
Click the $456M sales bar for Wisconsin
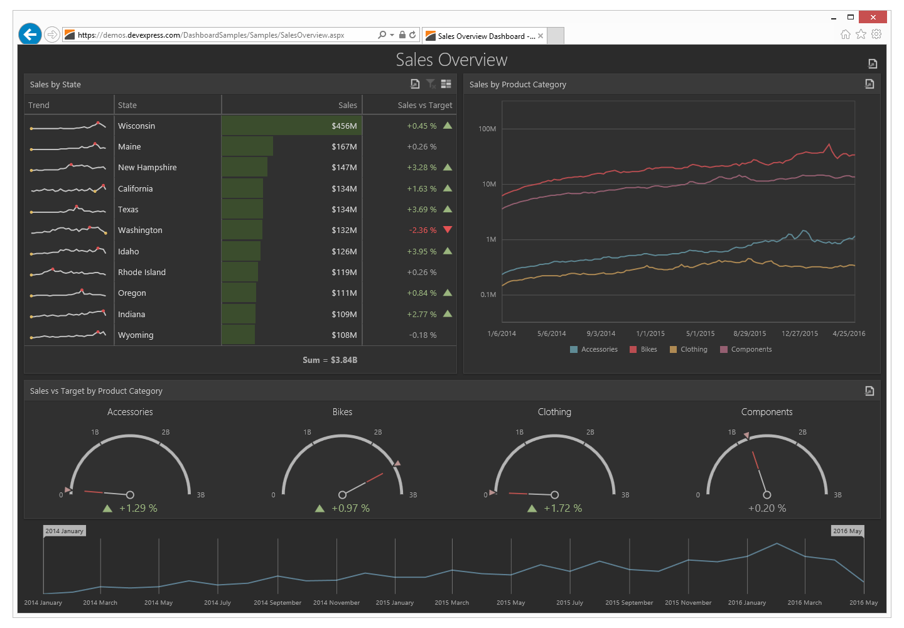[292, 126]
